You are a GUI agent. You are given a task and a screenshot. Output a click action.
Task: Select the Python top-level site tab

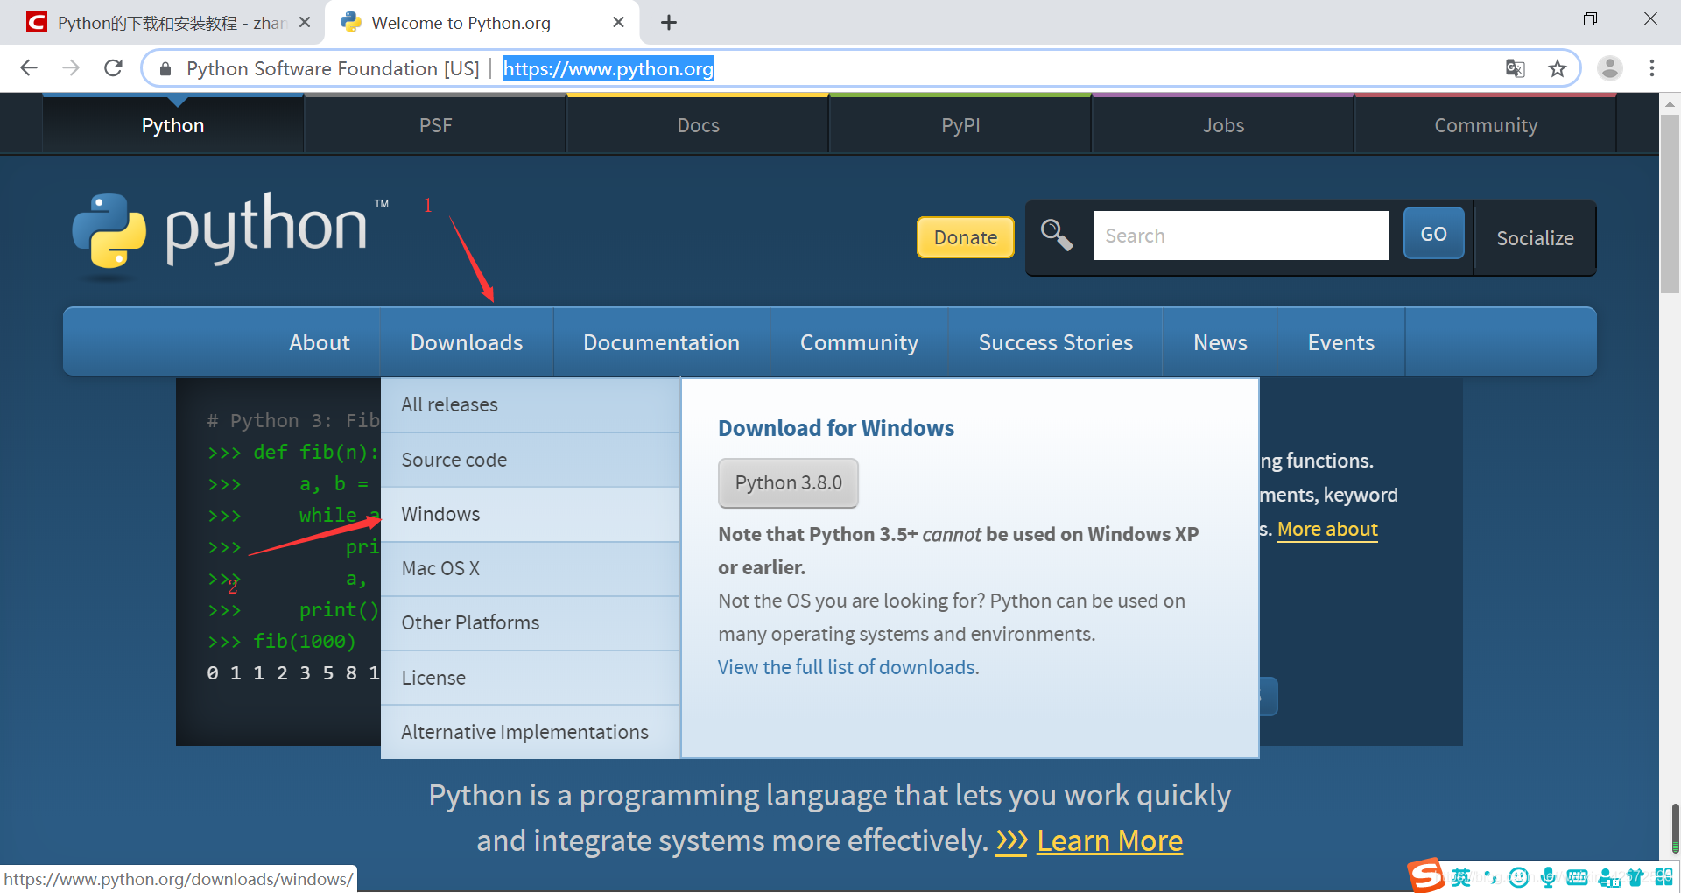[173, 125]
